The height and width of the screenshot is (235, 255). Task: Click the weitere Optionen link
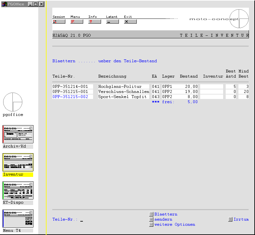click(175, 225)
